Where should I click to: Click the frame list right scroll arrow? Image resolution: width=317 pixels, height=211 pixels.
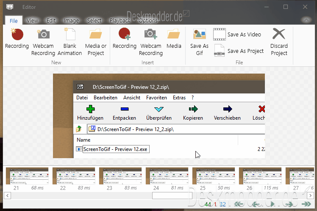point(310,195)
